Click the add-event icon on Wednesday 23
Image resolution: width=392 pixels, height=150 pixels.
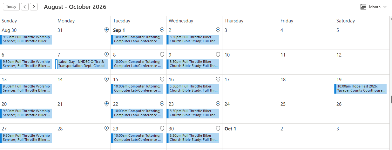218,104
